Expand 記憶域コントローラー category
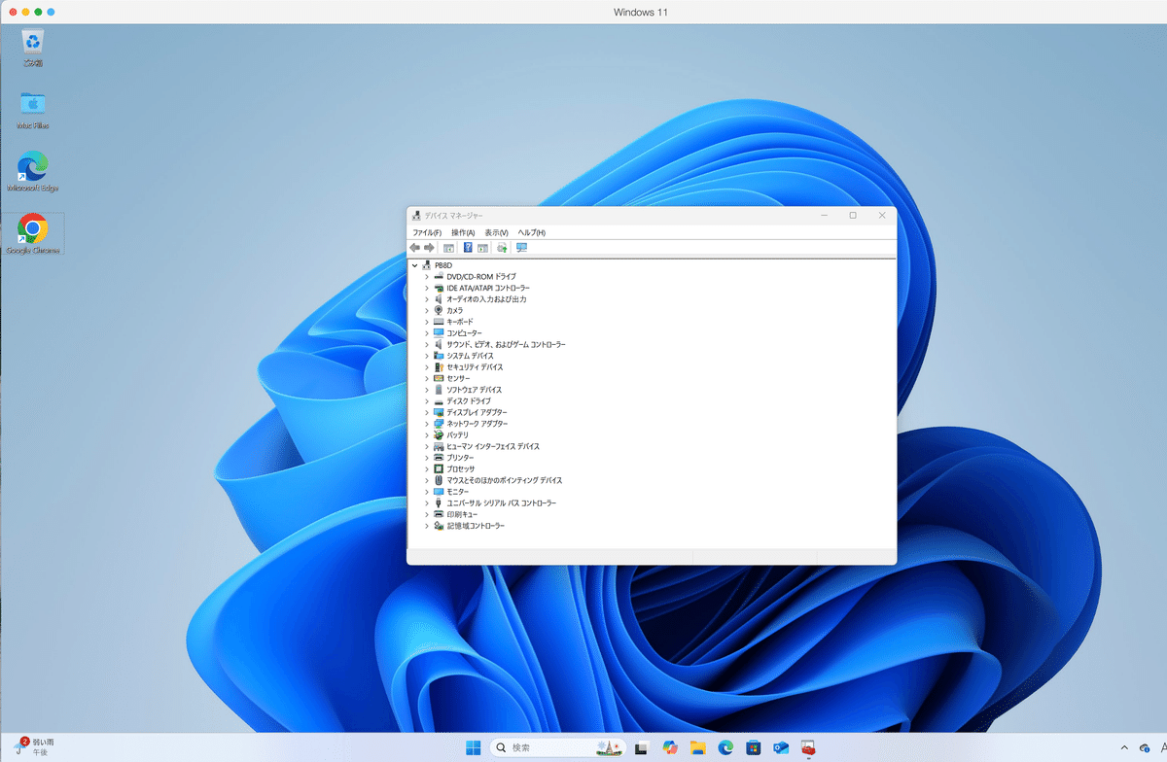 coord(426,526)
